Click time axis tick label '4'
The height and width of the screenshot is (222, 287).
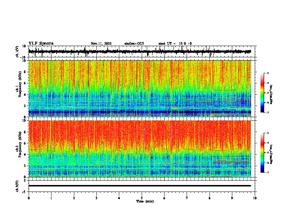click(119, 198)
